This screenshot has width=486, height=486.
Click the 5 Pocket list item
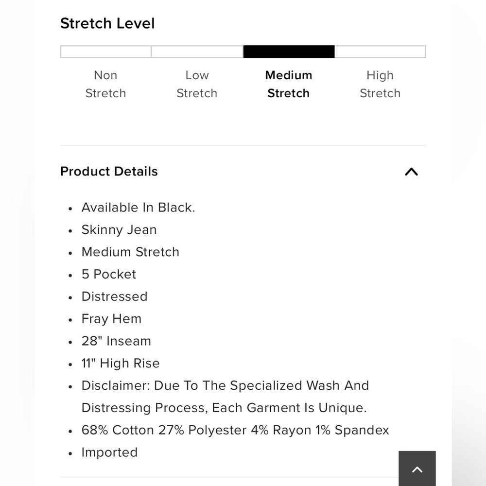coord(109,274)
